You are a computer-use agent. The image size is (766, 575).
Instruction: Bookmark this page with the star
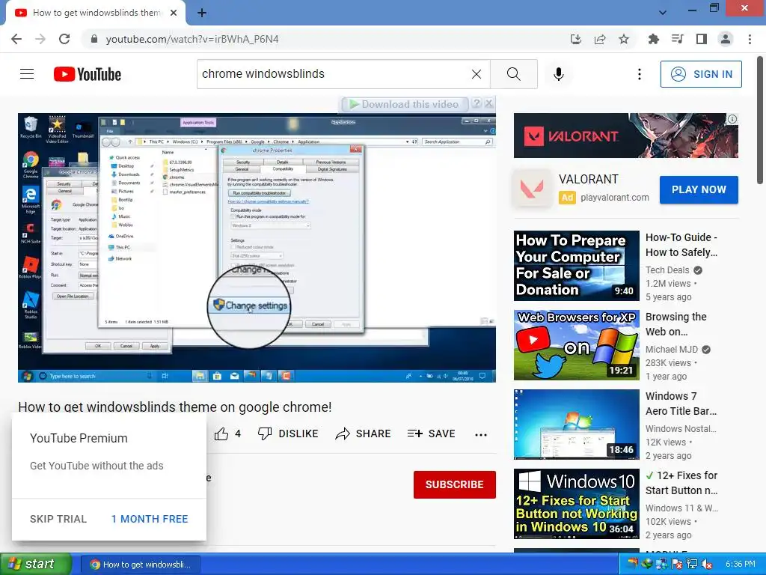coord(624,39)
